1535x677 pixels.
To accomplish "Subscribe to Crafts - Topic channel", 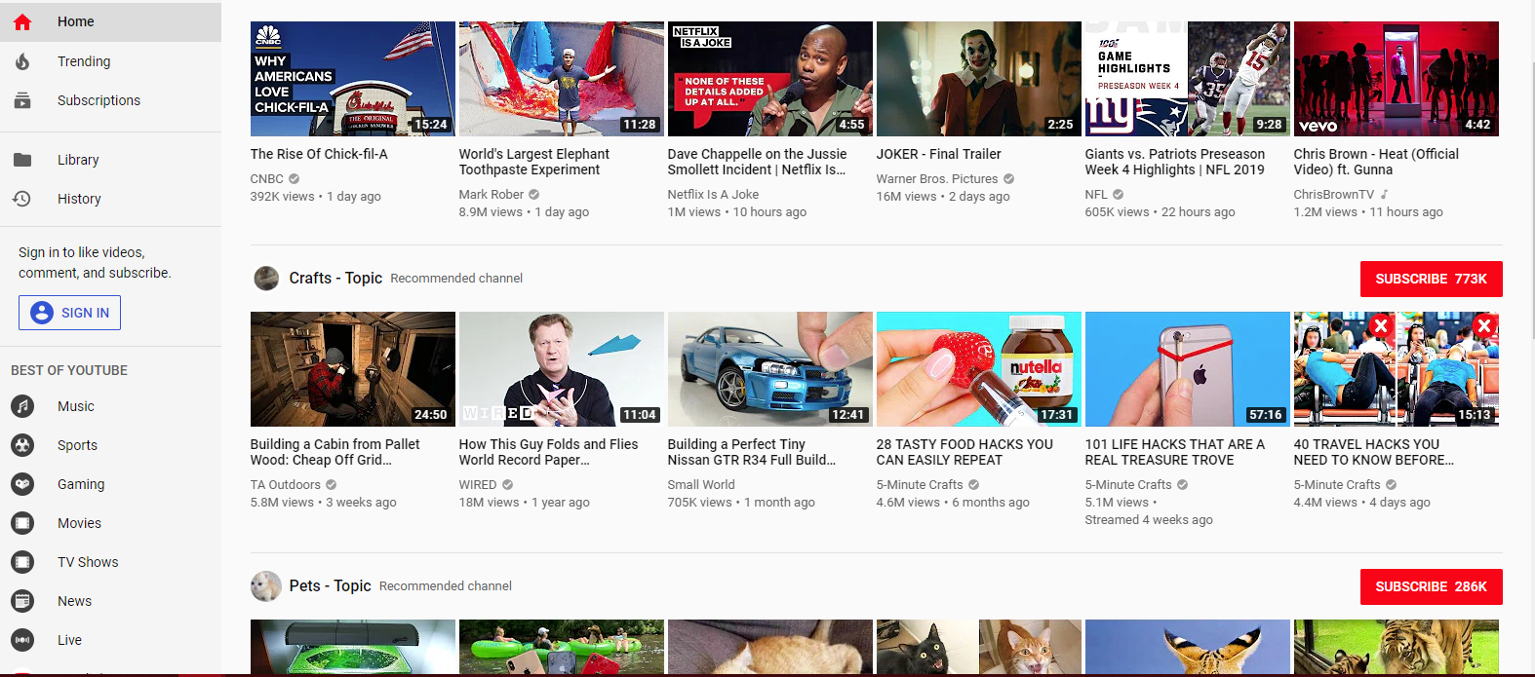I will pos(1431,279).
